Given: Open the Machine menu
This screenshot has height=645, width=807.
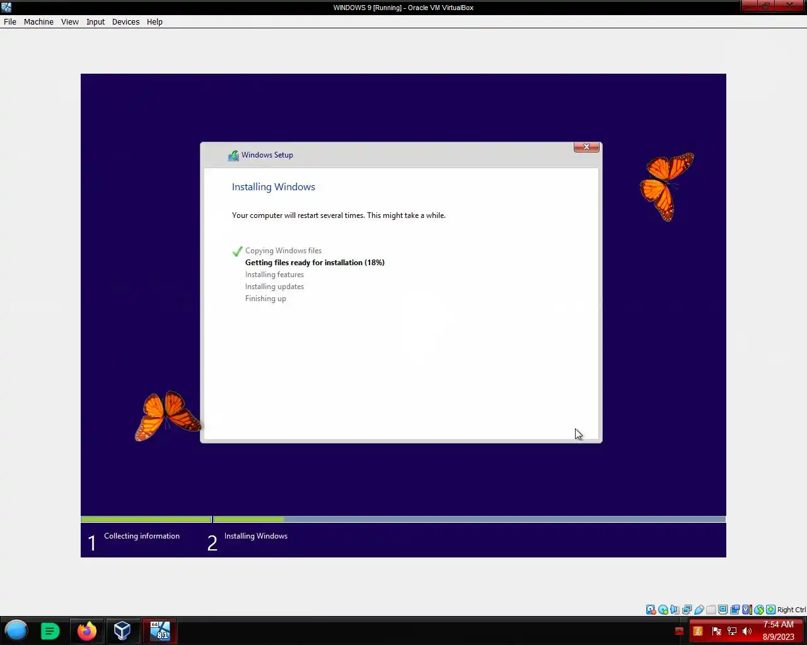Looking at the screenshot, I should [38, 21].
